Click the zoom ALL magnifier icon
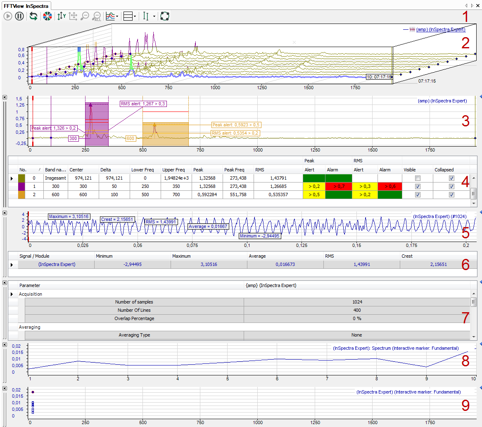The height and width of the screenshot is (427, 482). click(x=97, y=17)
